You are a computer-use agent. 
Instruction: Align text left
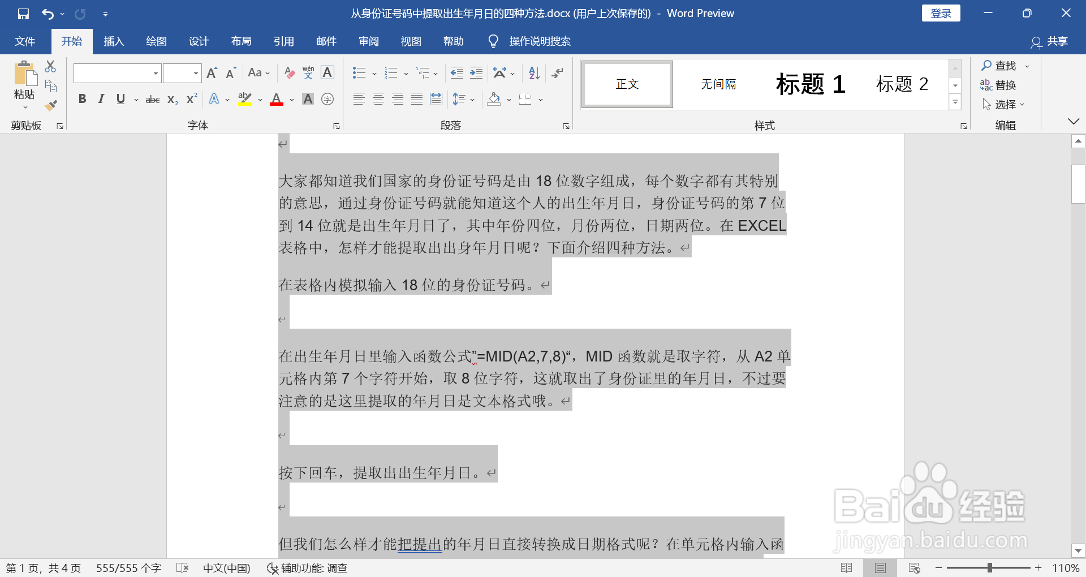point(359,100)
